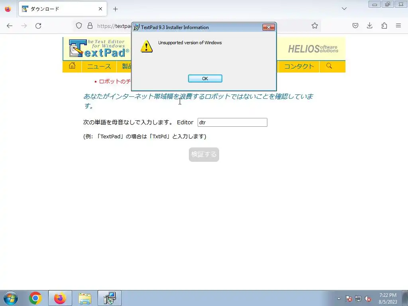
Task: Open the clock showing 7:22 PM
Action: tap(388, 298)
